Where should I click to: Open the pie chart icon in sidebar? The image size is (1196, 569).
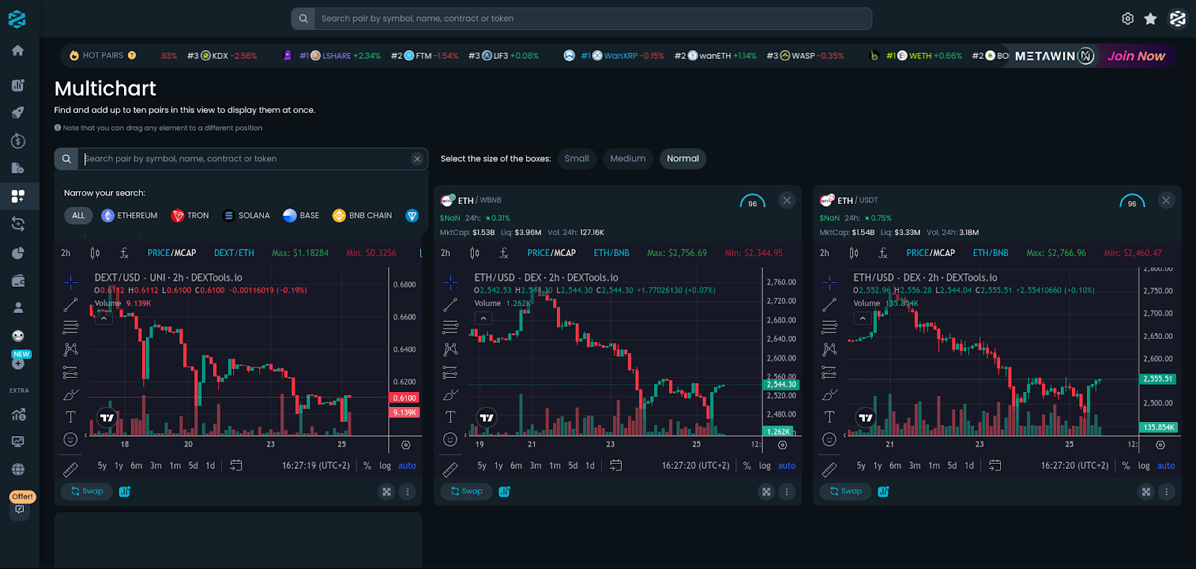point(18,252)
